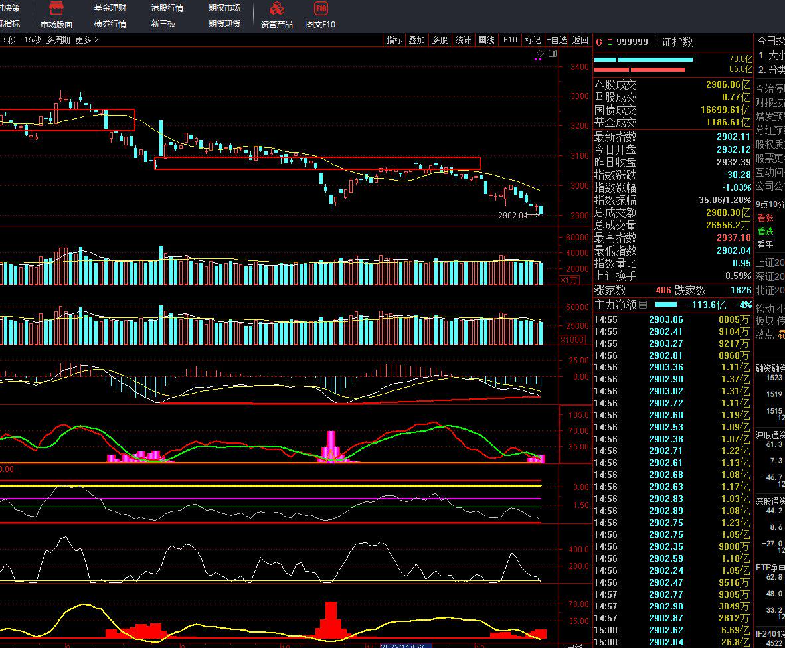The image size is (785, 648).
Task: Click the +自选 add to watchlist button
Action: click(x=557, y=40)
